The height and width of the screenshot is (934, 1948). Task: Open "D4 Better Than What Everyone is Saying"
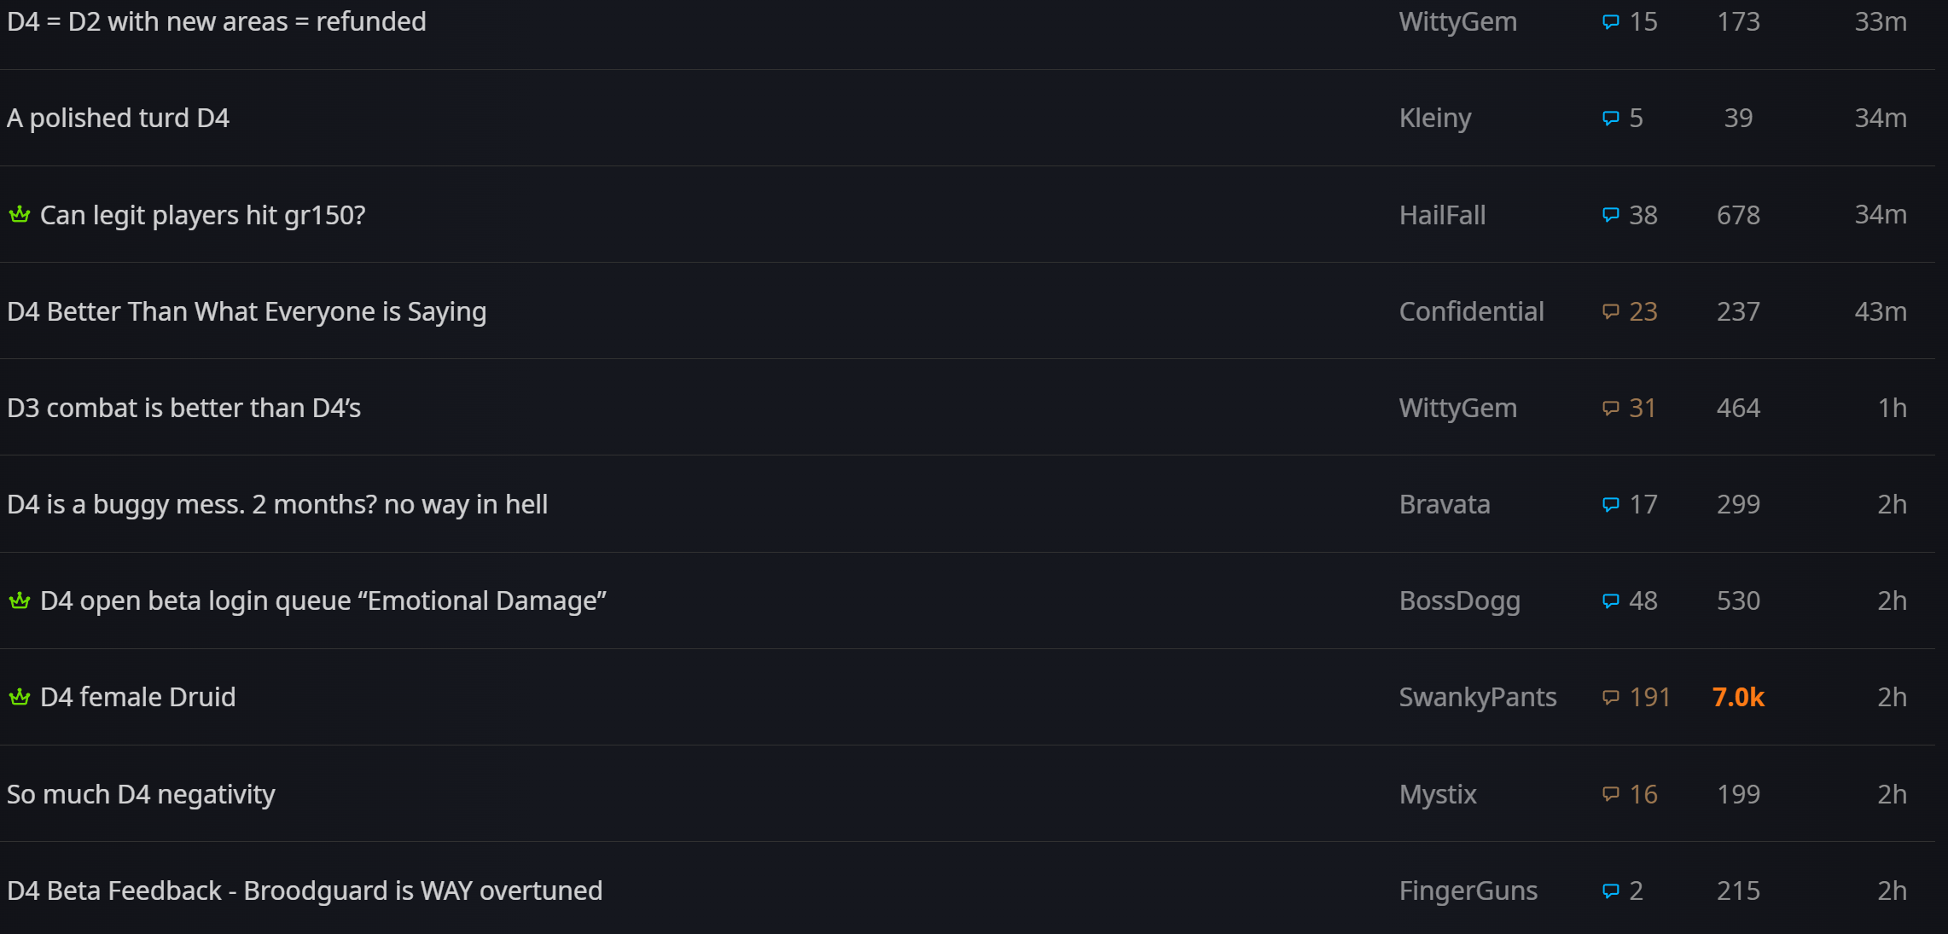point(247,311)
